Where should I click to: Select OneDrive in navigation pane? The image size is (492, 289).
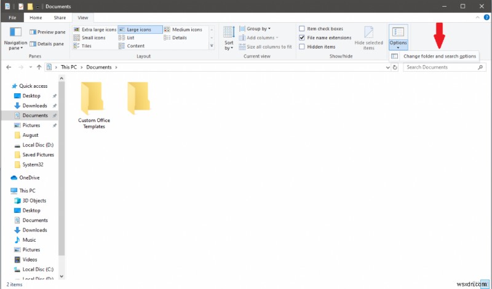coord(29,177)
